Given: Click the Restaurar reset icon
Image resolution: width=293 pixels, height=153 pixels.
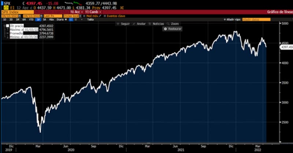Looking at the screenshot, I should point(166,28).
